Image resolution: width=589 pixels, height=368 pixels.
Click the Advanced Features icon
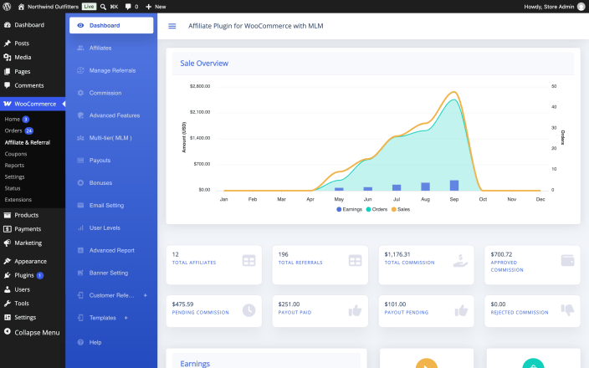pos(80,115)
